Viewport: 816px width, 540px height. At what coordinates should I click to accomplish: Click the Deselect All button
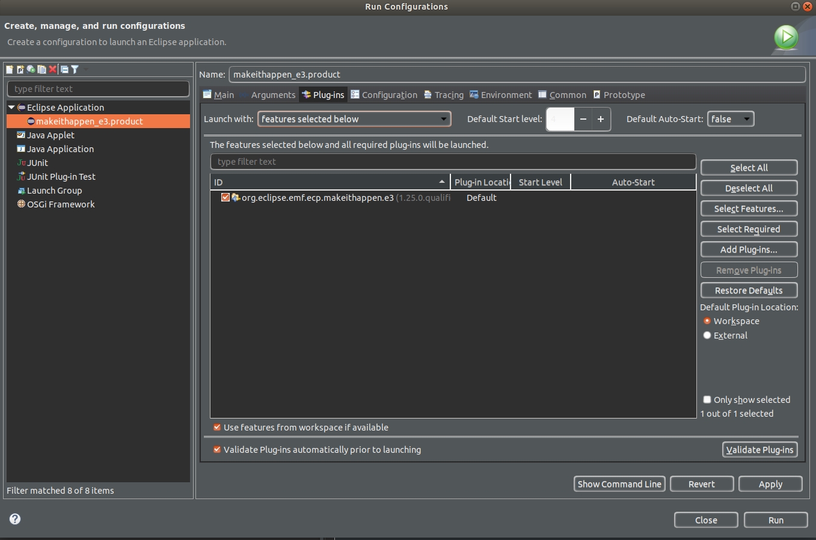click(x=749, y=188)
